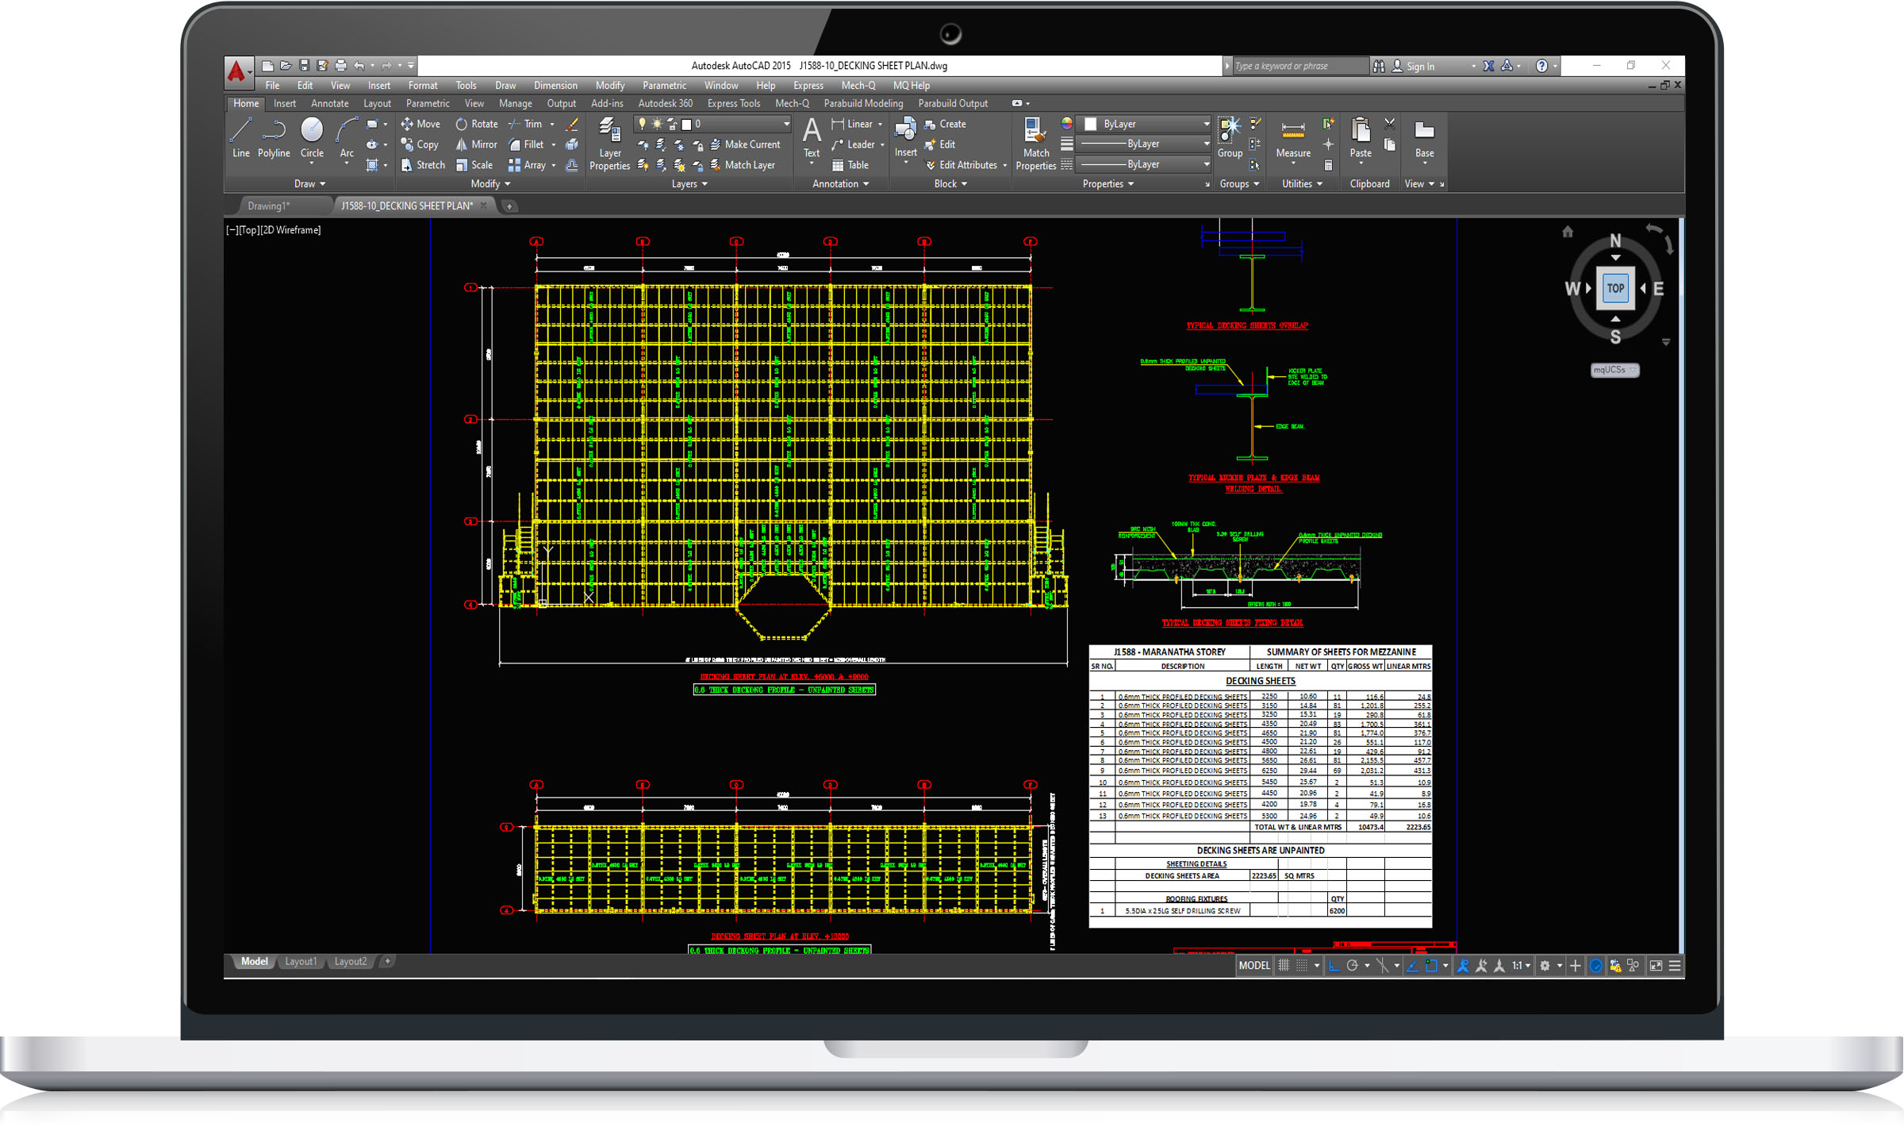Toggle drawing grid display in status bar
This screenshot has width=1904, height=1146.
pos(1284,966)
